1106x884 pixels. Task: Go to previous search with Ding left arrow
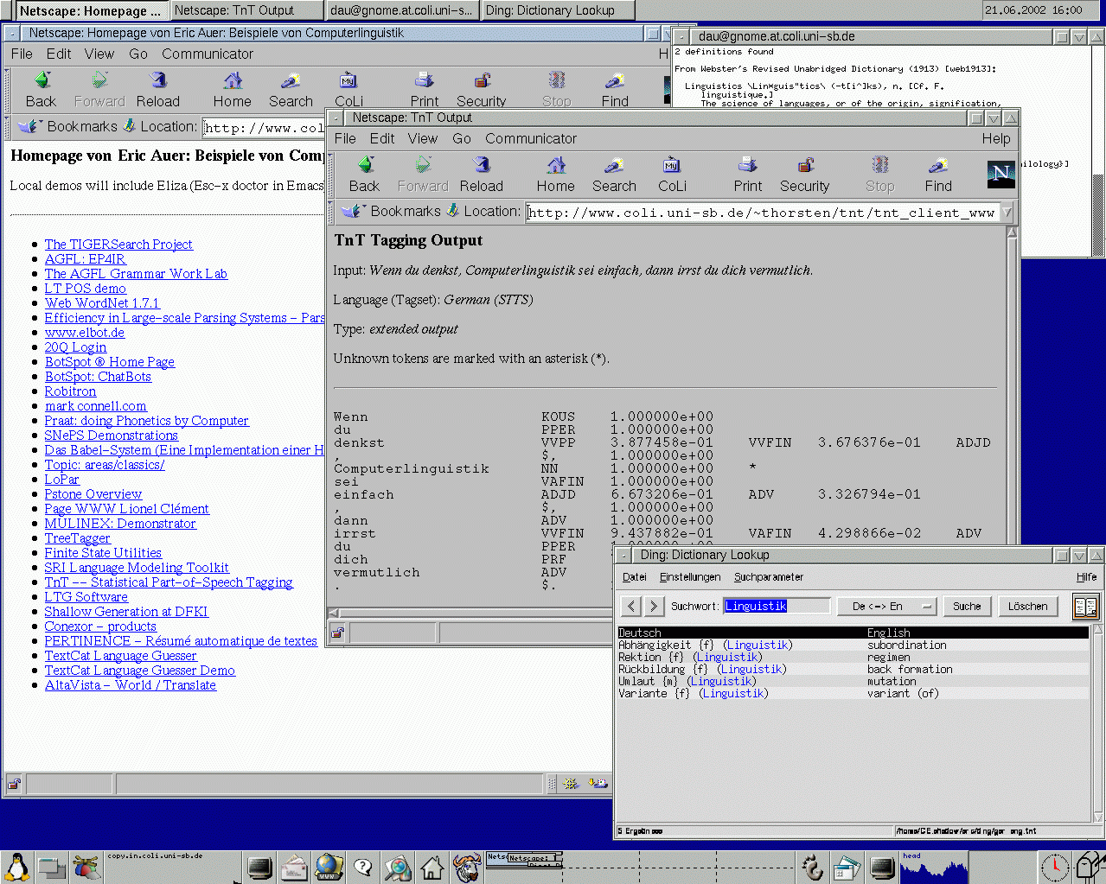click(x=631, y=606)
